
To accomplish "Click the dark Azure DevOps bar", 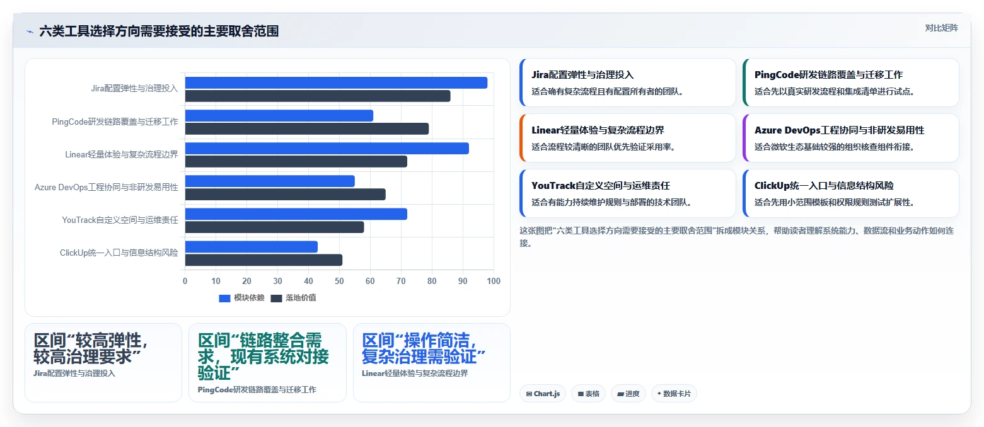I will pyautogui.click(x=286, y=194).
